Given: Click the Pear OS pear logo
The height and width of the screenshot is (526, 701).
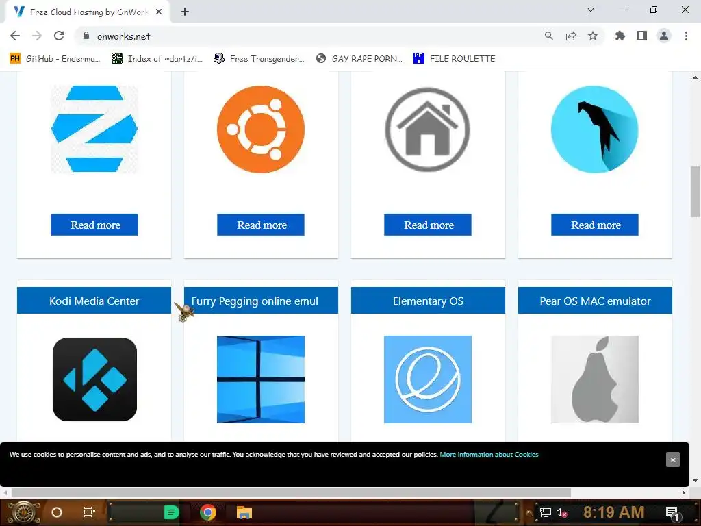Looking at the screenshot, I should click(x=595, y=379).
